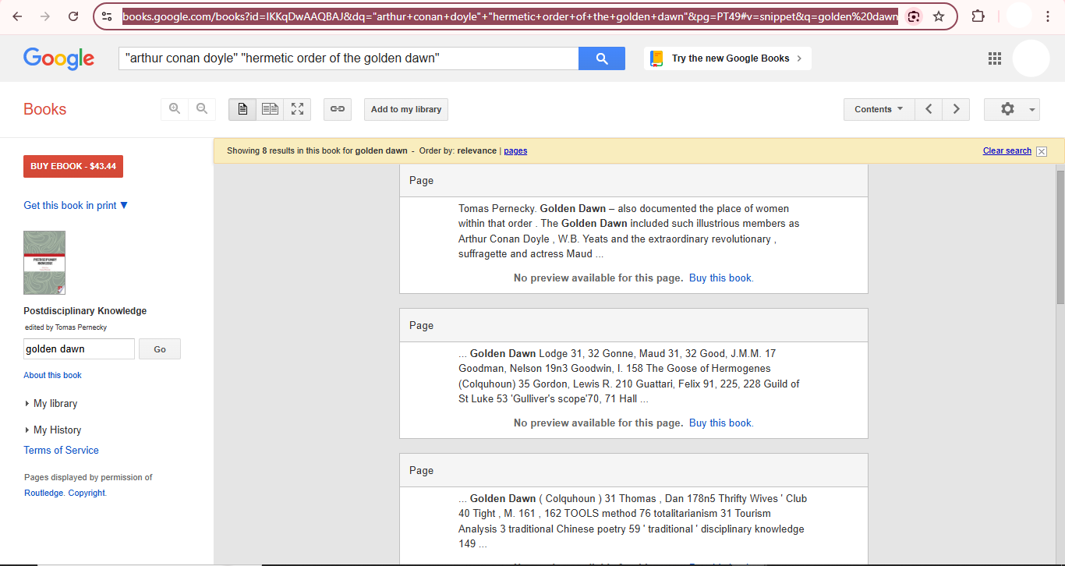Click the Copyright link
Image resolution: width=1065 pixels, height=566 pixels.
point(87,493)
